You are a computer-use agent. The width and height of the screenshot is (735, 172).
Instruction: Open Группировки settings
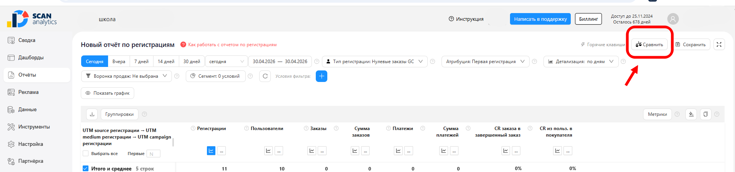(120, 114)
